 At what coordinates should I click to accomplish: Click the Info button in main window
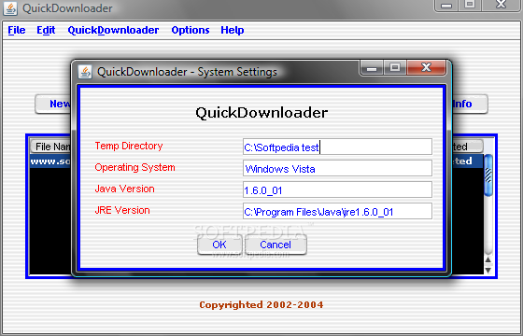pyautogui.click(x=470, y=104)
